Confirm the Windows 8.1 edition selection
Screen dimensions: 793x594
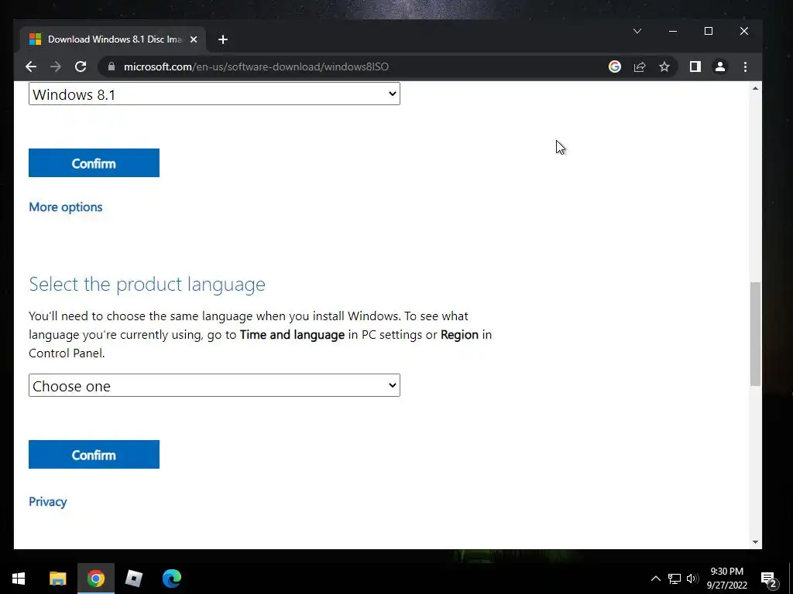click(x=94, y=162)
